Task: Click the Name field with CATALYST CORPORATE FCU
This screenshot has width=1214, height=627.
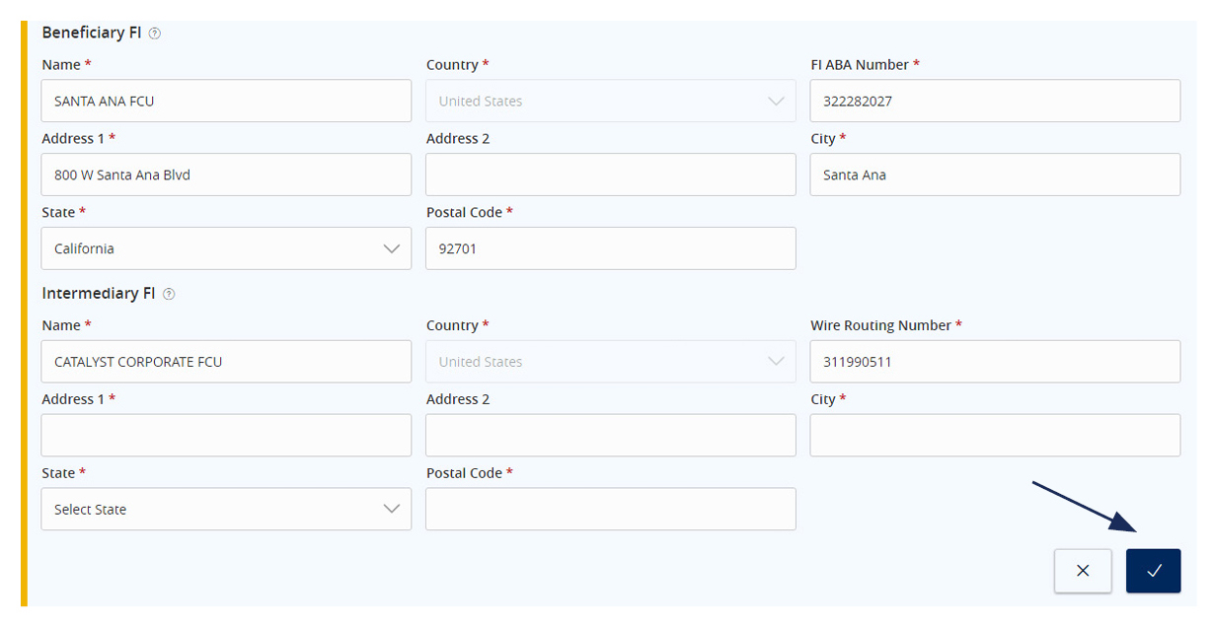Action: [226, 362]
